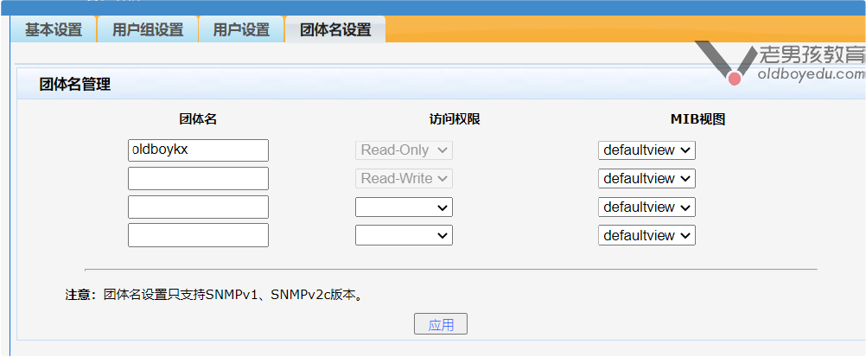Open the third row defaultview MIB dropdown
This screenshot has height=357, width=866.
[x=646, y=207]
